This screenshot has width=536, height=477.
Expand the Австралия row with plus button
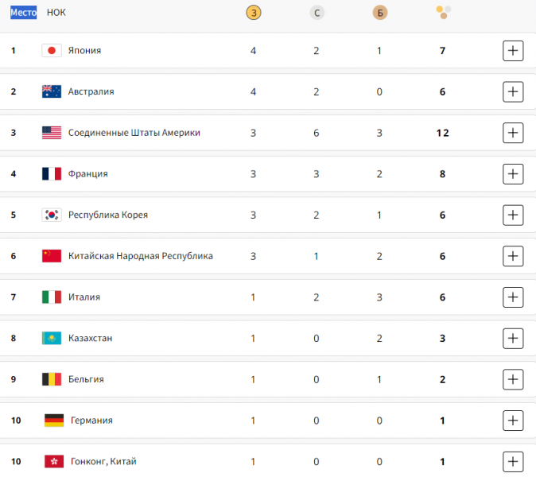pos(513,91)
